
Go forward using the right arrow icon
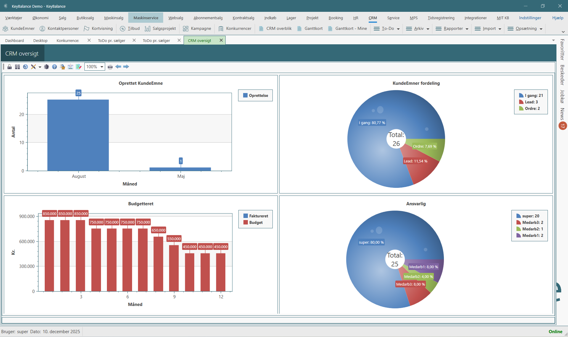click(x=126, y=67)
